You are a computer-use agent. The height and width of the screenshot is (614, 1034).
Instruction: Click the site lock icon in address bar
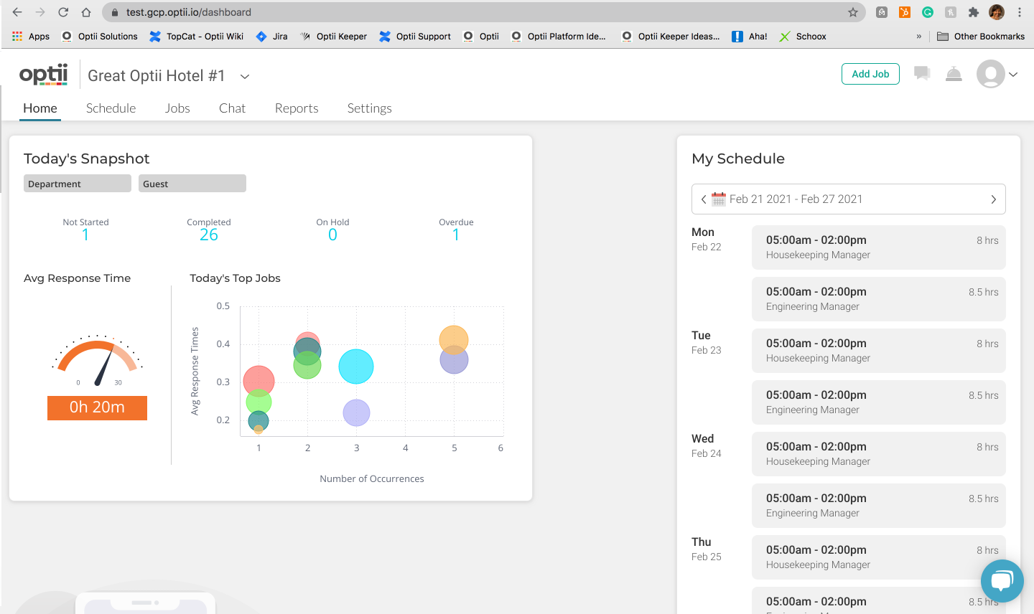pyautogui.click(x=115, y=12)
